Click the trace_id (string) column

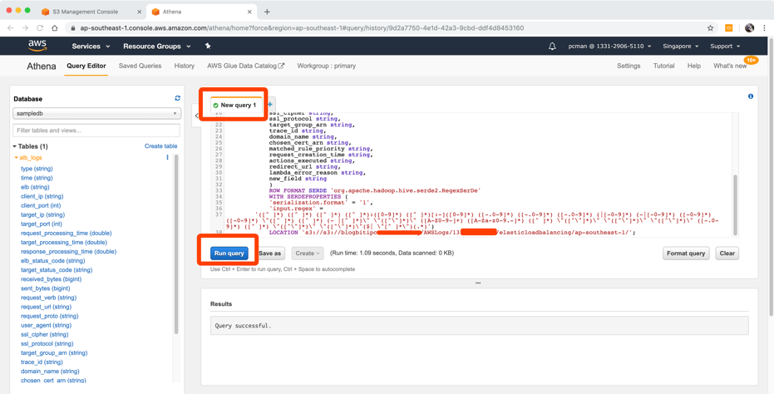tap(42, 362)
